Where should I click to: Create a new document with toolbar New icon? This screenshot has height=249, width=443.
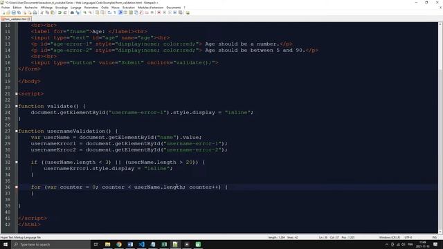3,12
